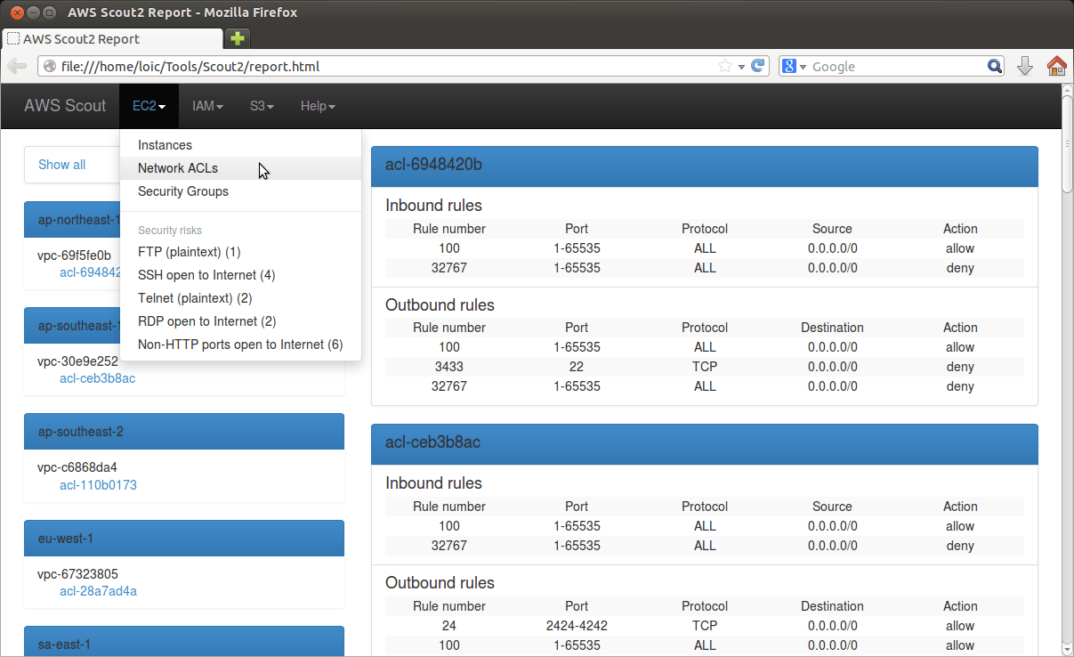1074x657 pixels.
Task: Open the Help dropdown menu
Action: [318, 106]
